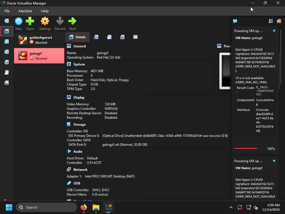The height and width of the screenshot is (214, 285).
Task: Click the notification panel scrollbar
Action: 281,56
